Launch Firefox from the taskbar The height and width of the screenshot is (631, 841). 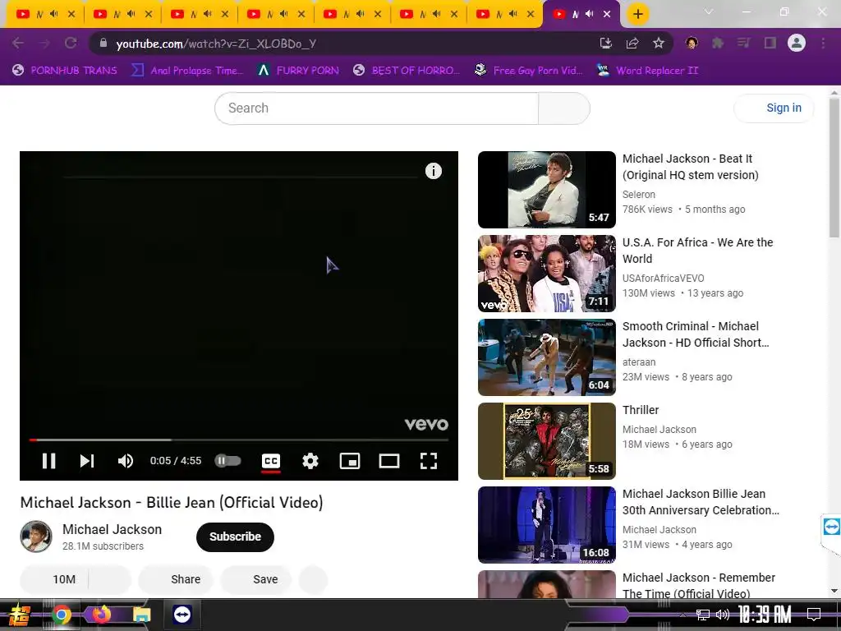[x=102, y=615]
